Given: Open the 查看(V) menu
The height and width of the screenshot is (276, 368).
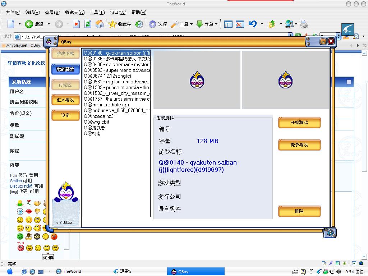Looking at the screenshot, I should (52, 12).
